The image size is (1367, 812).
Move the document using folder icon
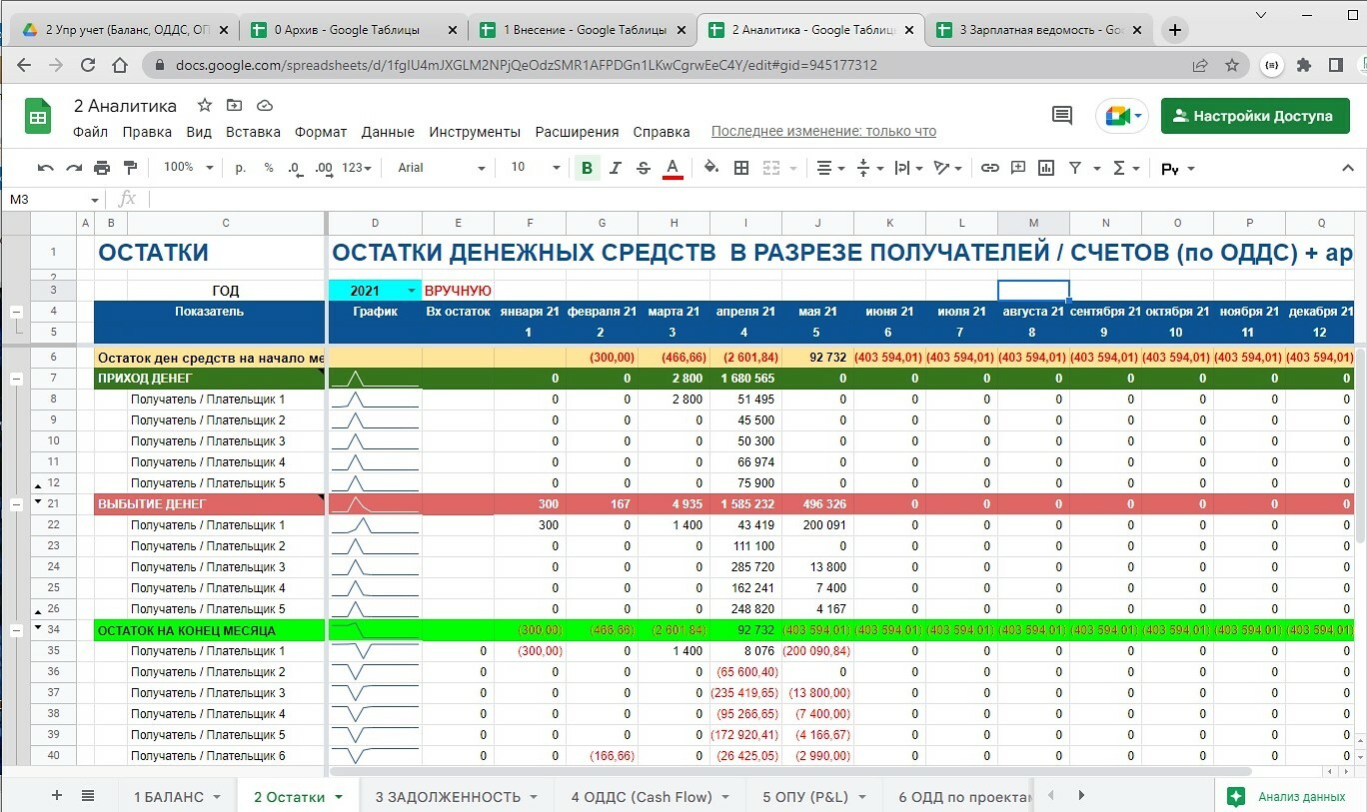point(235,106)
